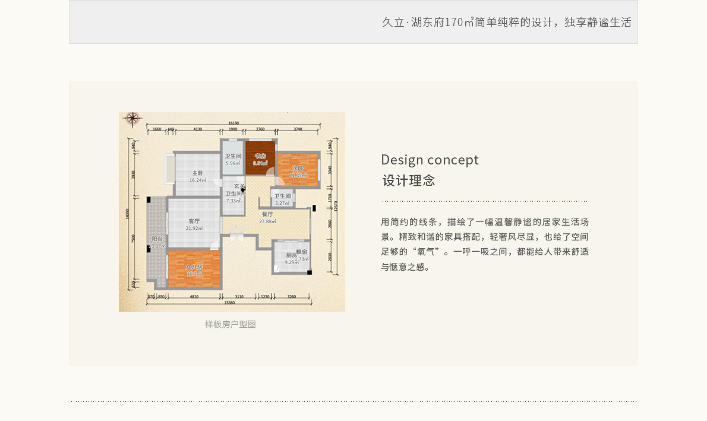Click the compass rose icon on the floor plan

[132, 119]
